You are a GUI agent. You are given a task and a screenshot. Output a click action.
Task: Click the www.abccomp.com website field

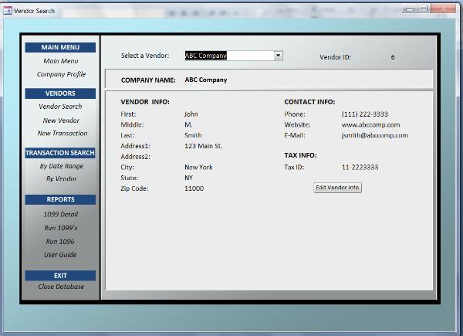[370, 124]
